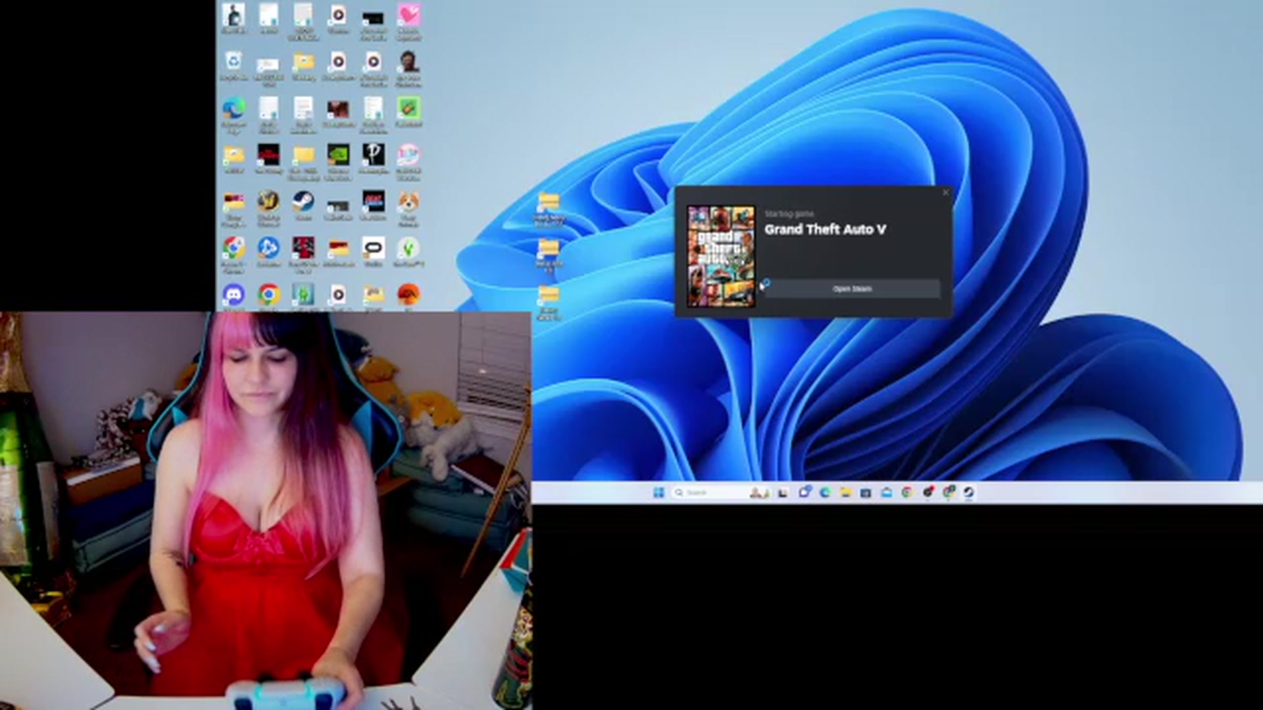
Task: Close the Grand Theft Auto V launch dialog
Action: pos(946,193)
